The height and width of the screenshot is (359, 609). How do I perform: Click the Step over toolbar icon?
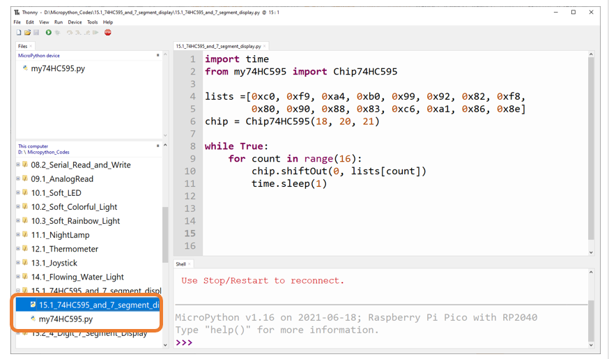pyautogui.click(x=70, y=33)
